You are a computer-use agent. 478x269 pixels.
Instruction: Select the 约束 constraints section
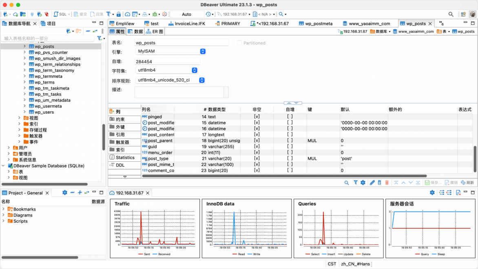[x=124, y=119]
